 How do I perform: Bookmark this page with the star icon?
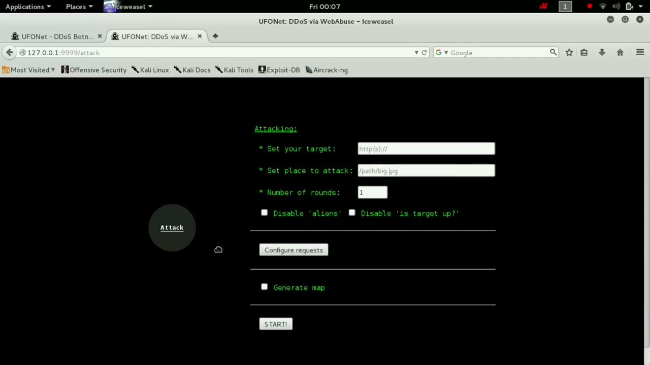569,53
